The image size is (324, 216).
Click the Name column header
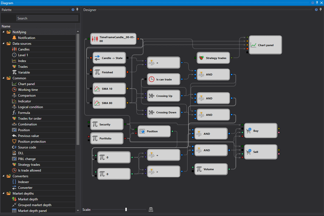[38, 26]
